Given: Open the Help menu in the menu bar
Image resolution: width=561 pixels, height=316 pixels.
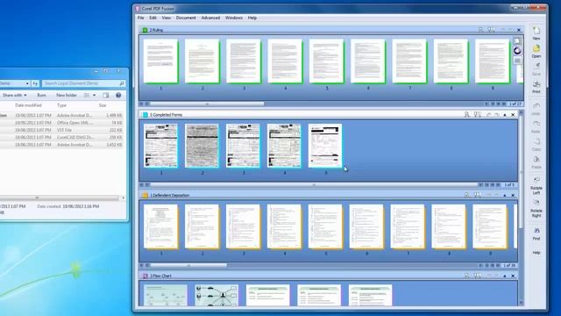Looking at the screenshot, I should [252, 18].
